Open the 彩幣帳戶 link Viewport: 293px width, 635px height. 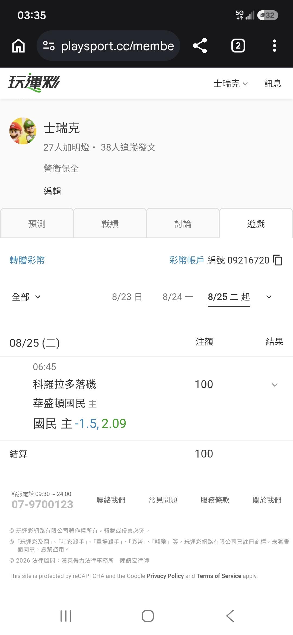[x=186, y=260]
